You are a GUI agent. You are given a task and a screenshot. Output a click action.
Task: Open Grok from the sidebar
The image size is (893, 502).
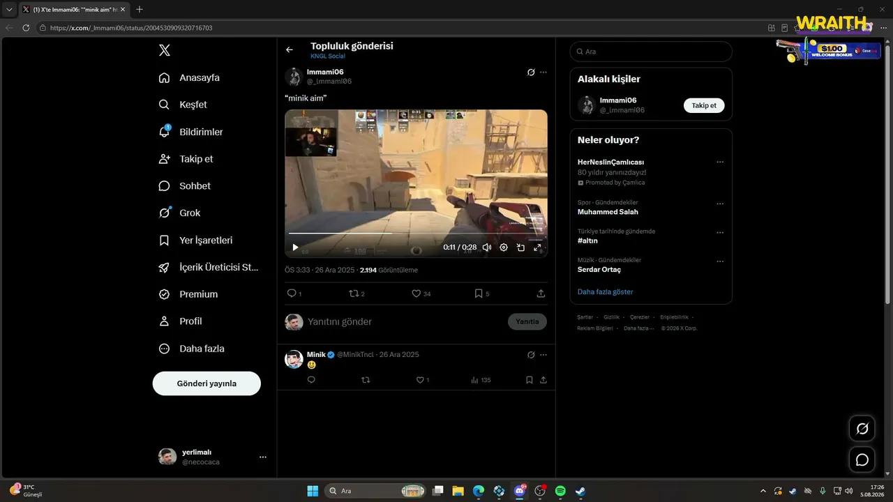pos(179,213)
